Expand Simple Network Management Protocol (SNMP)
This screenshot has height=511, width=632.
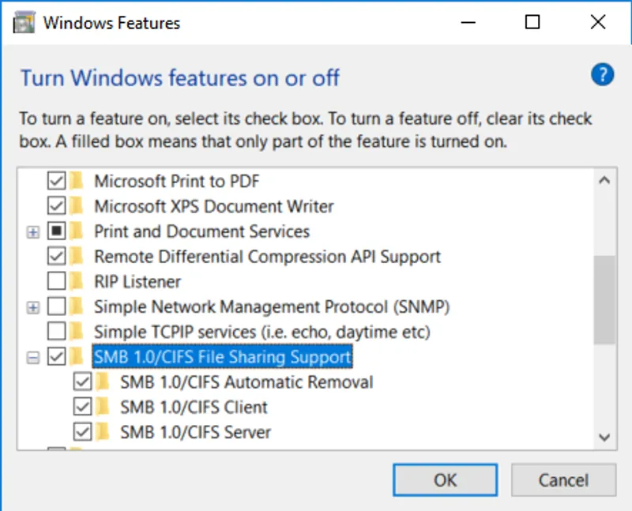[32, 307]
